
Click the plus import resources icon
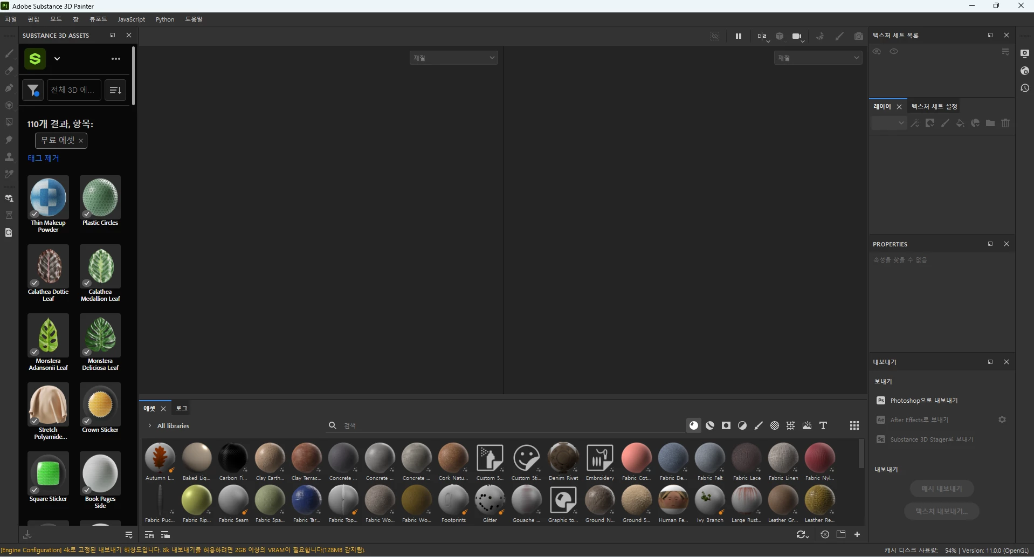(x=857, y=534)
